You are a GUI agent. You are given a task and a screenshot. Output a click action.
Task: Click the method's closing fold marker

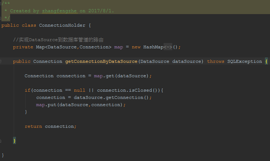[x=0, y=141]
